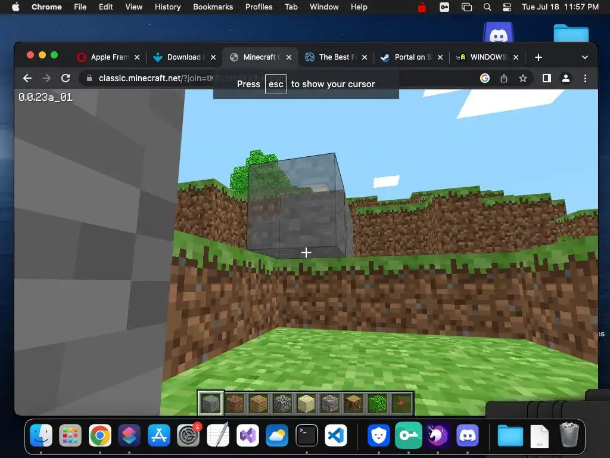The image size is (610, 458).
Task: Click the browser forward arrow
Action: point(46,78)
